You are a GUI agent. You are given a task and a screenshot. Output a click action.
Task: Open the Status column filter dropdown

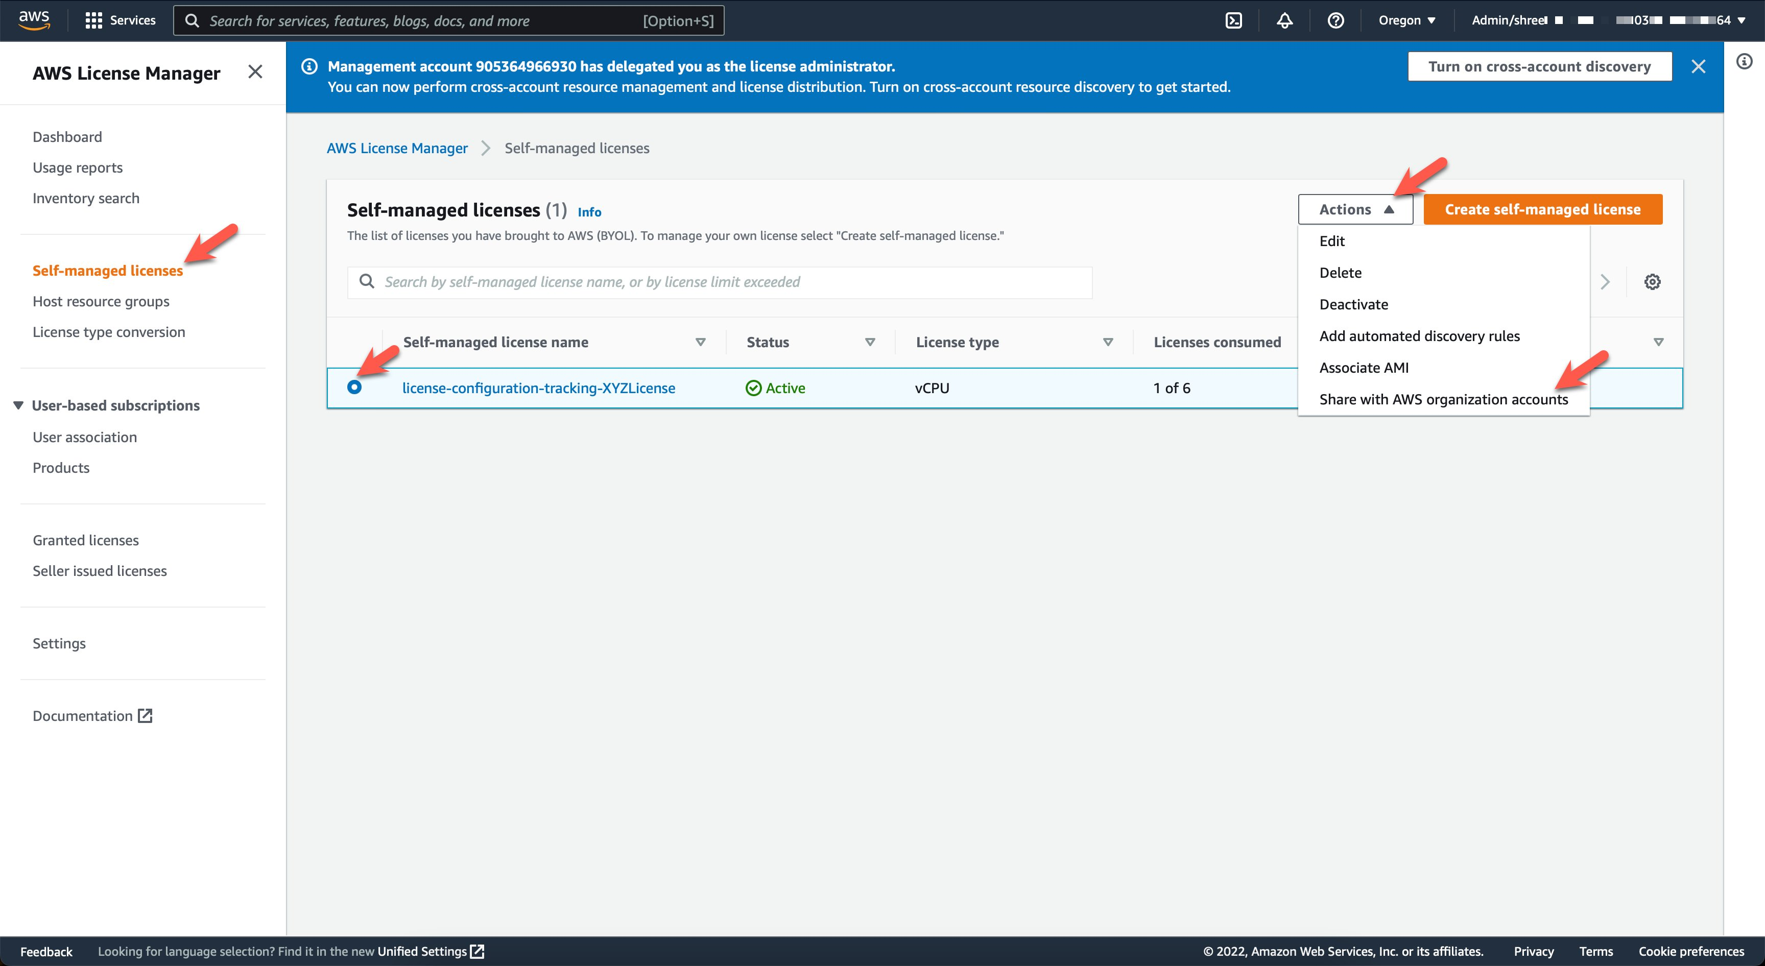click(x=870, y=342)
